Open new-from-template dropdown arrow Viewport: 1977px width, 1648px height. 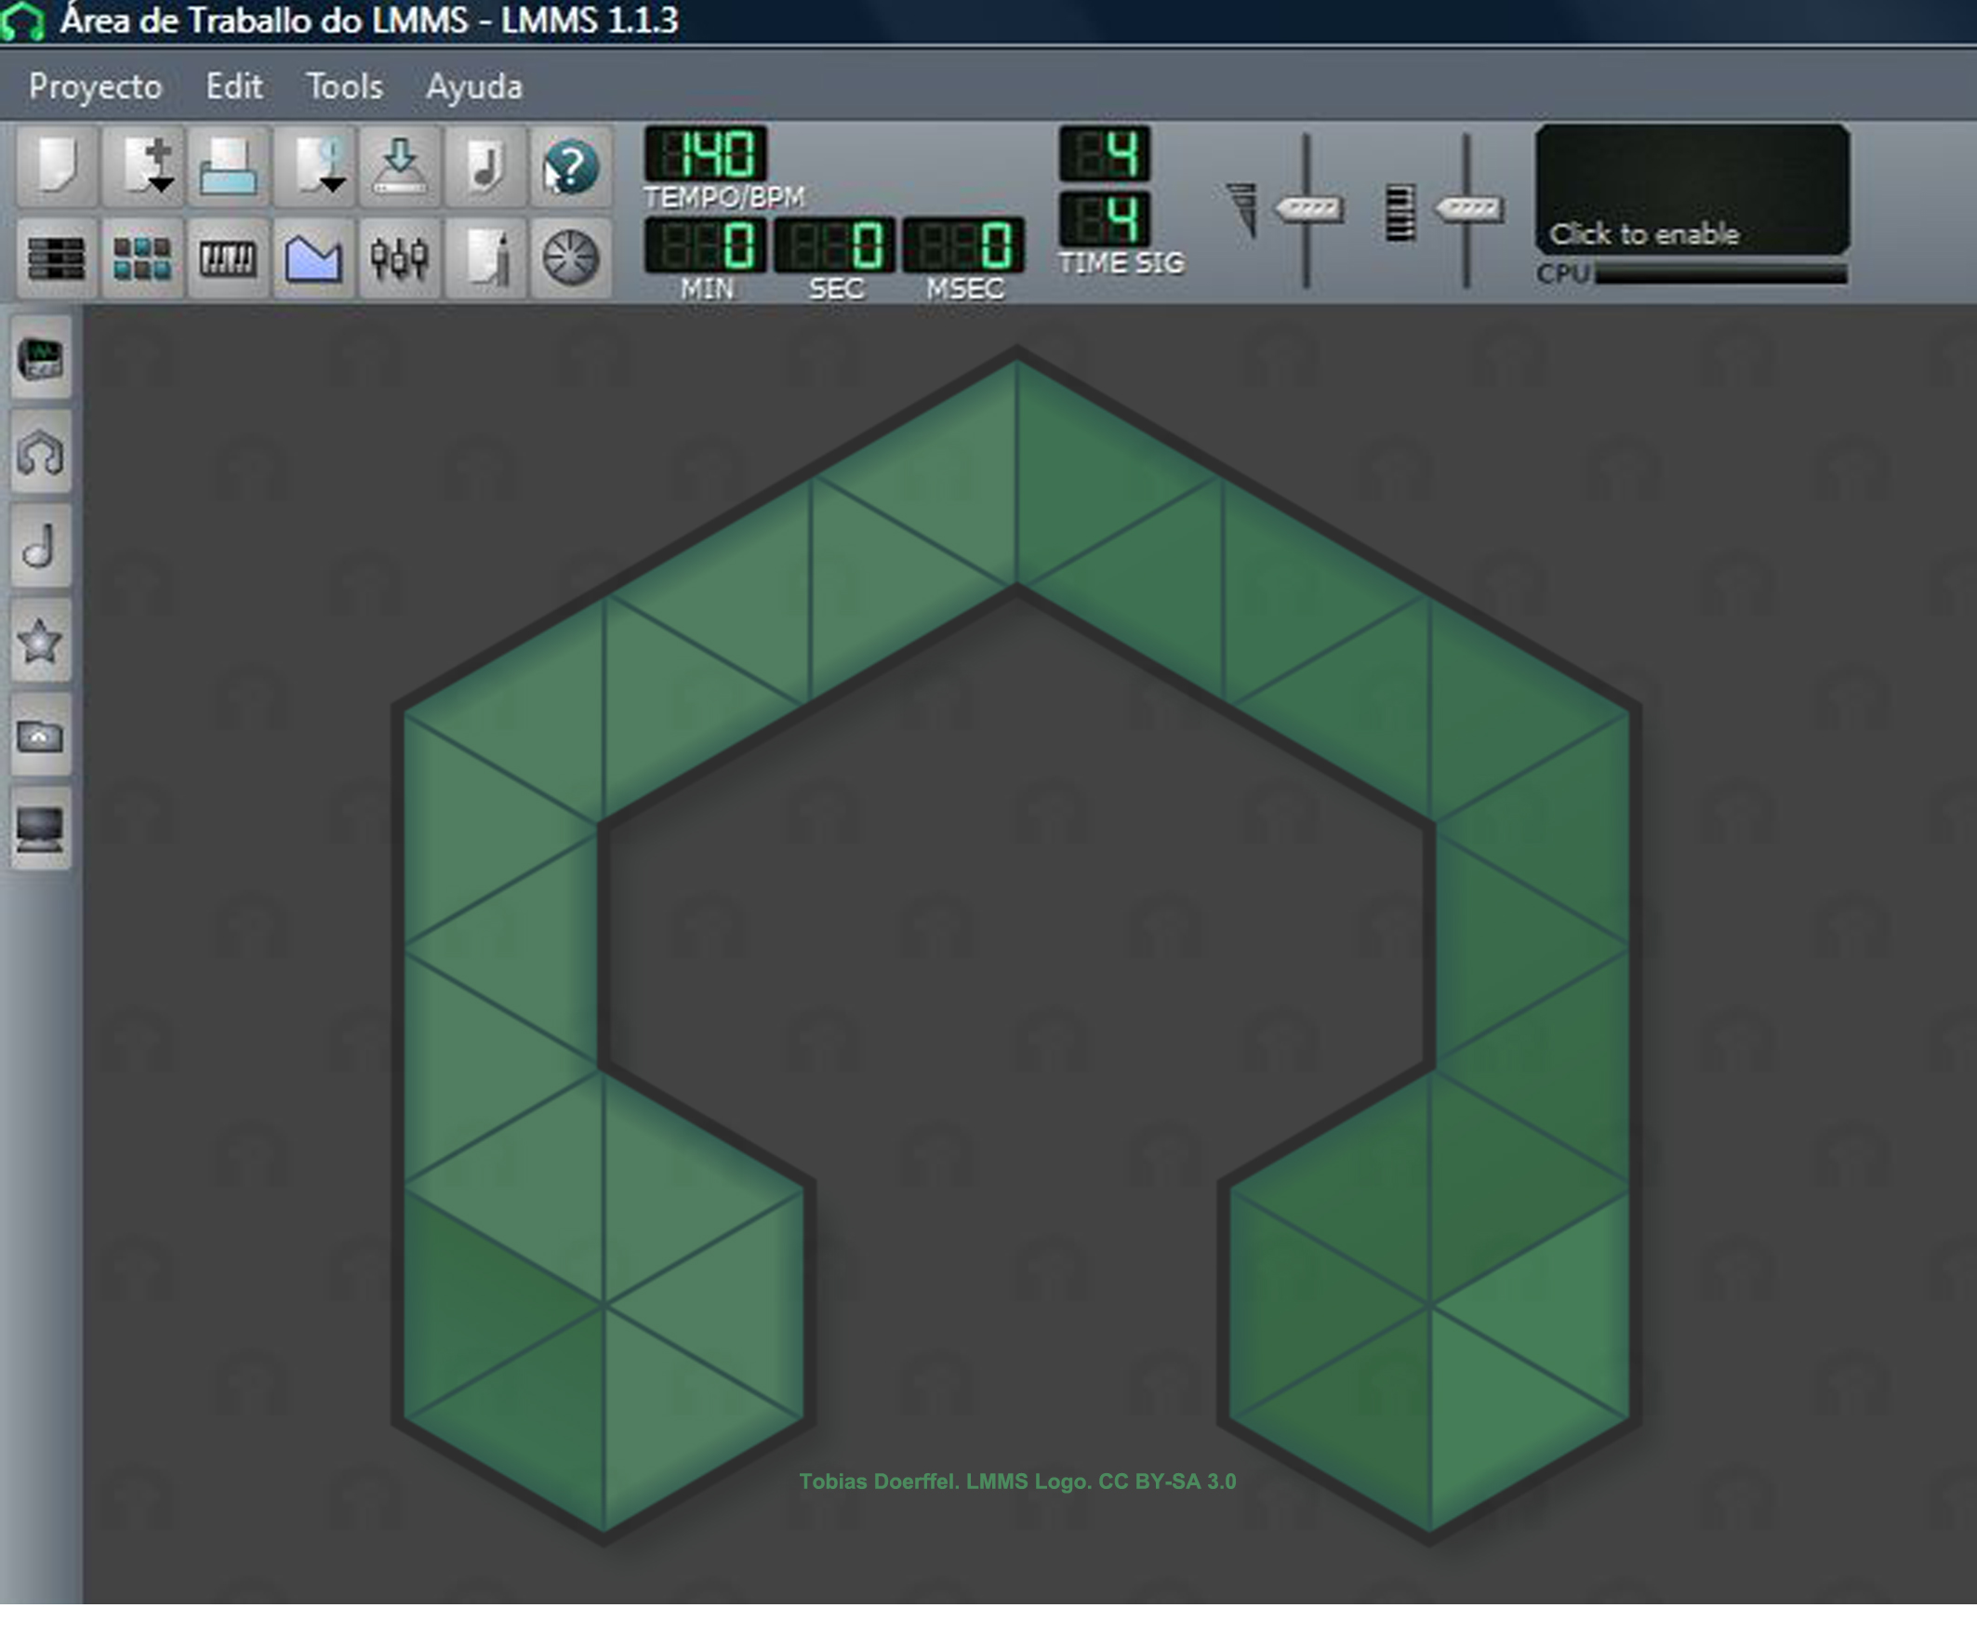tap(162, 184)
